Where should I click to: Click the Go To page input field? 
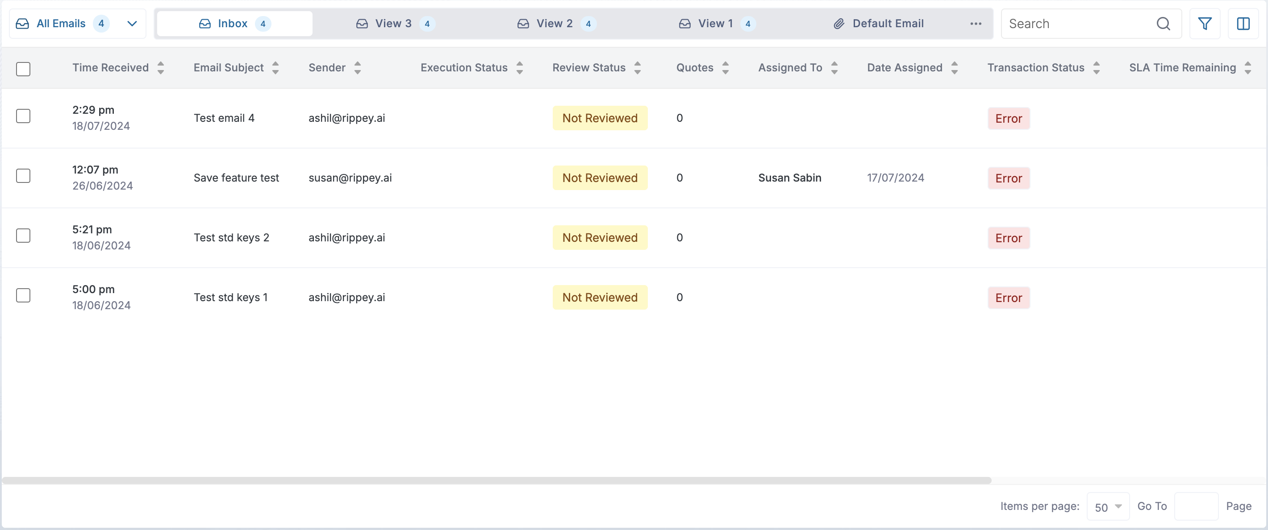[1196, 506]
